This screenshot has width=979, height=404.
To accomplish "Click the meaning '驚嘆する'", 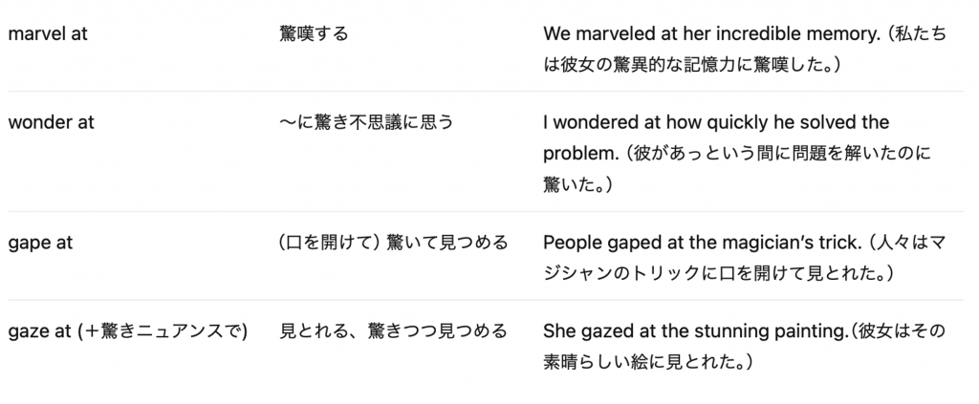I will [314, 33].
